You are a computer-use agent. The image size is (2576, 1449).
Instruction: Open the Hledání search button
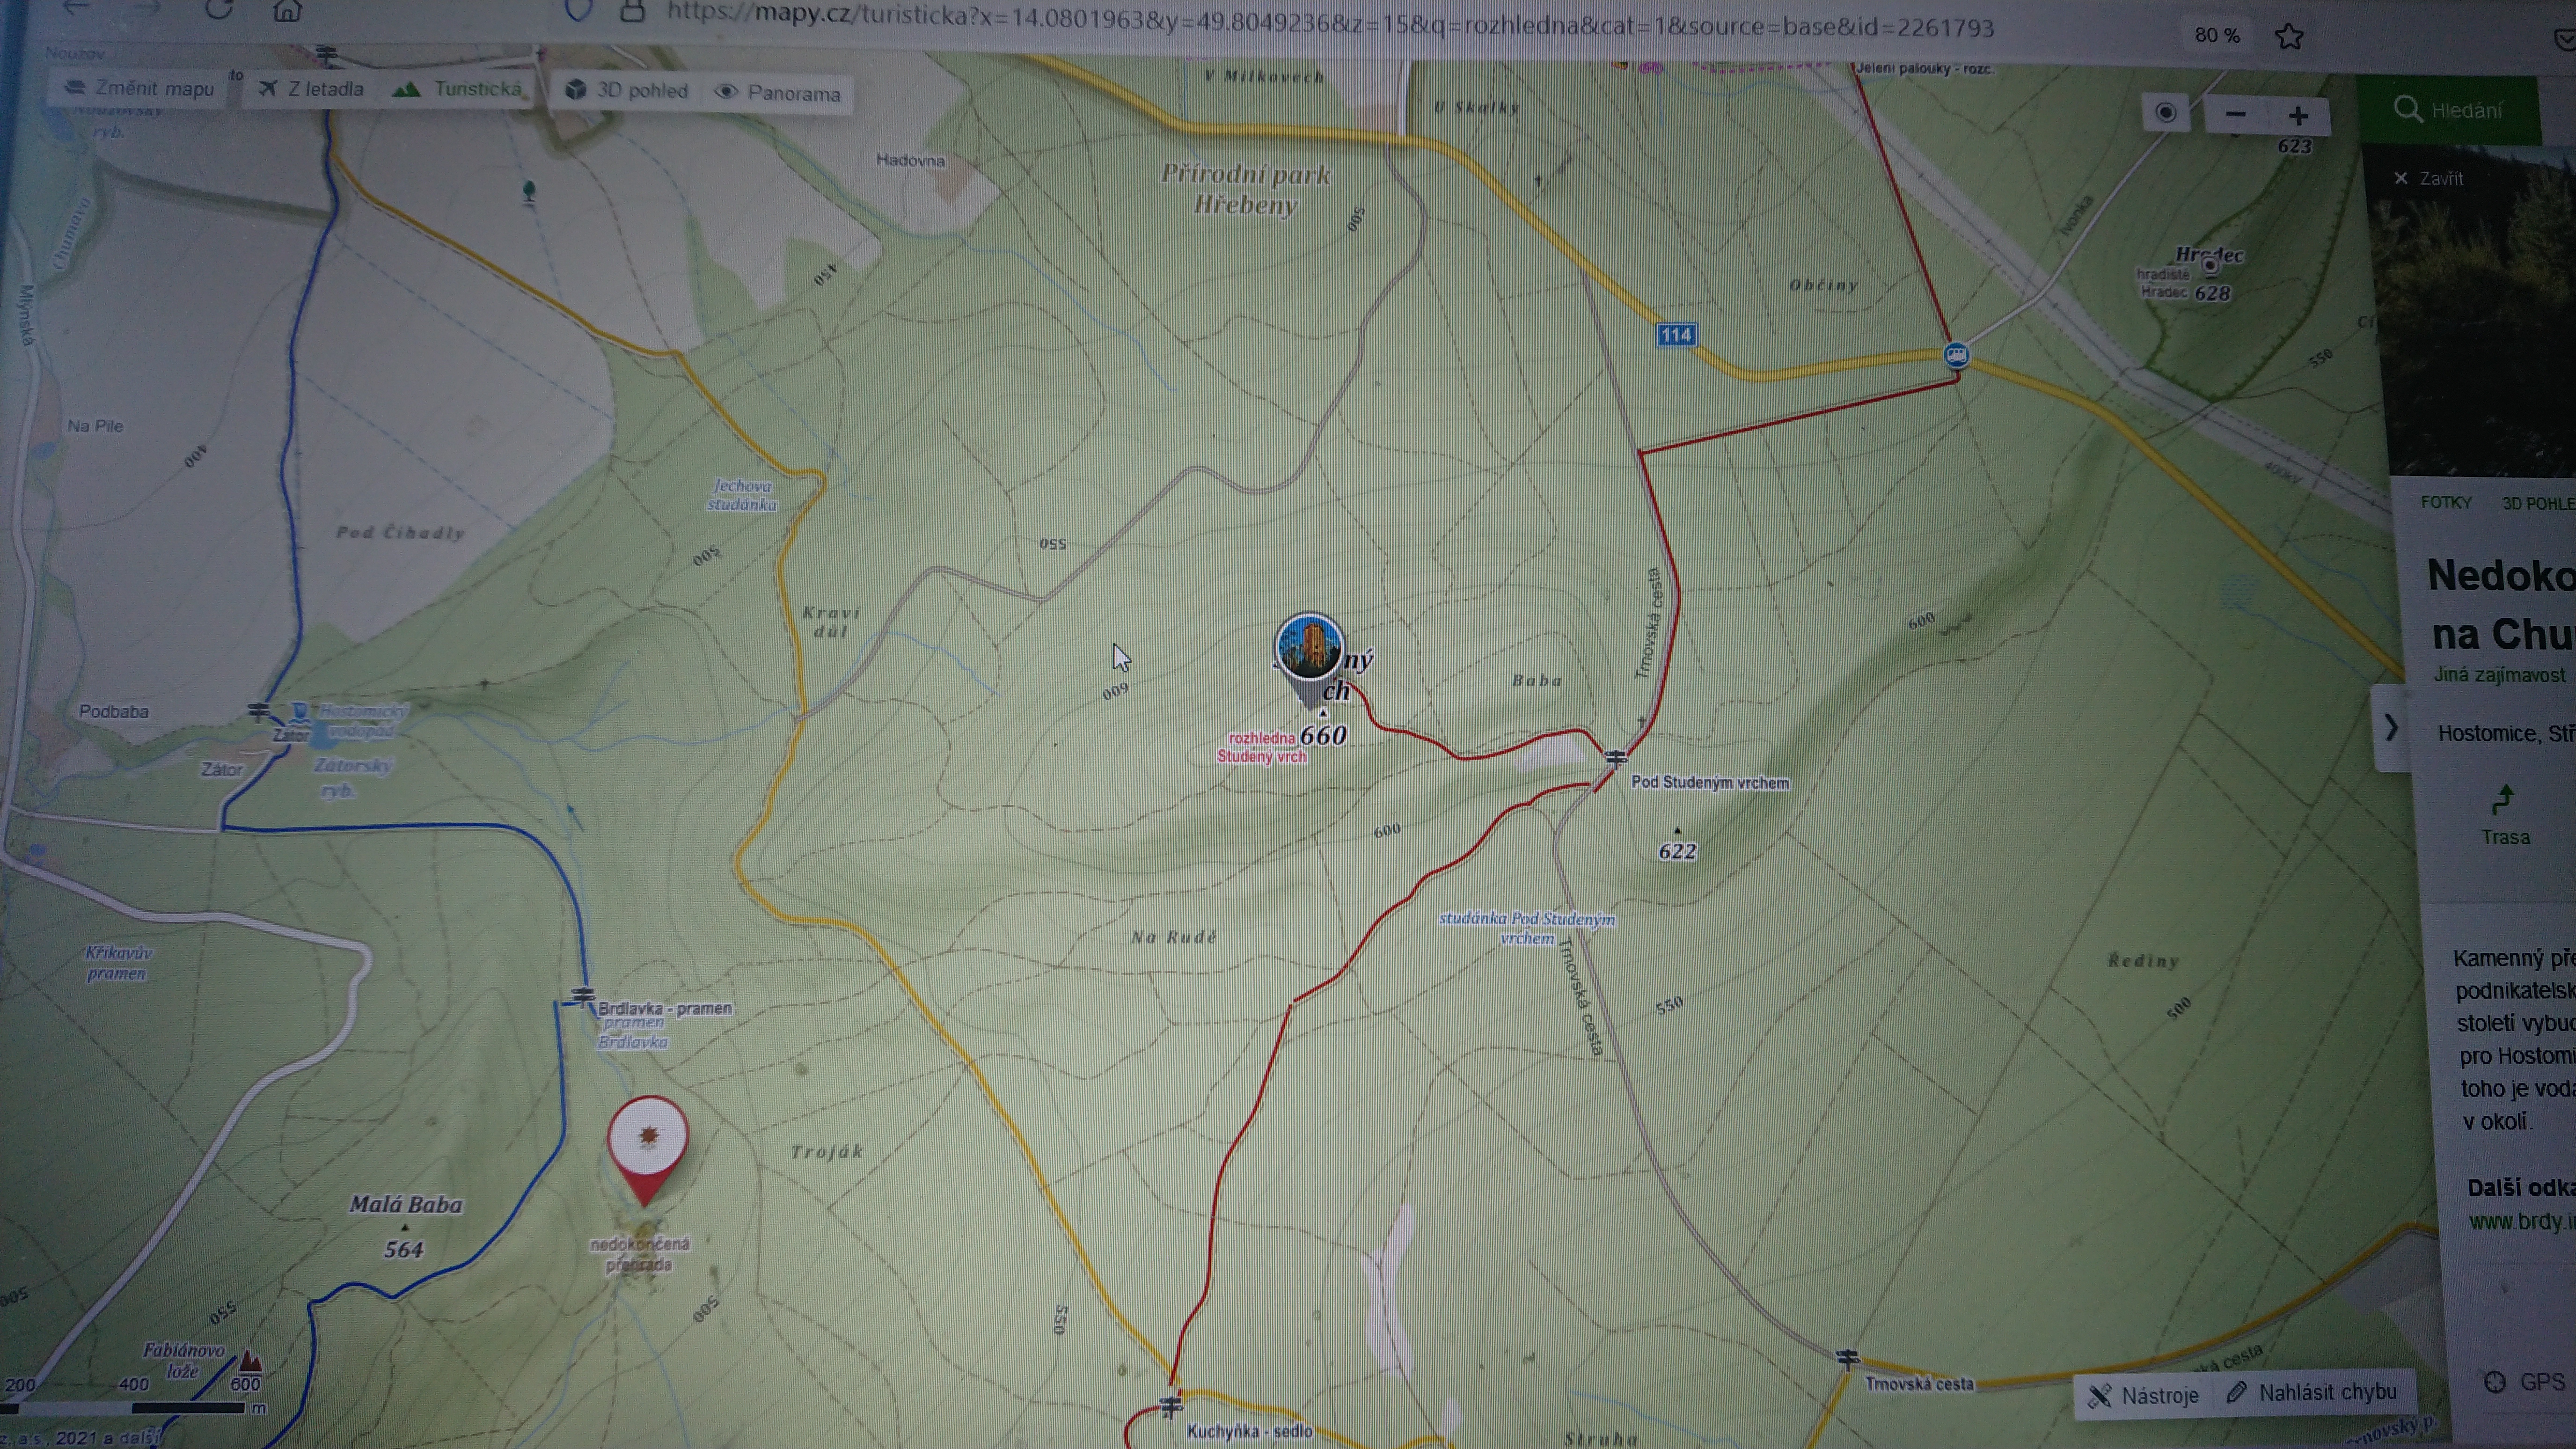2449,110
